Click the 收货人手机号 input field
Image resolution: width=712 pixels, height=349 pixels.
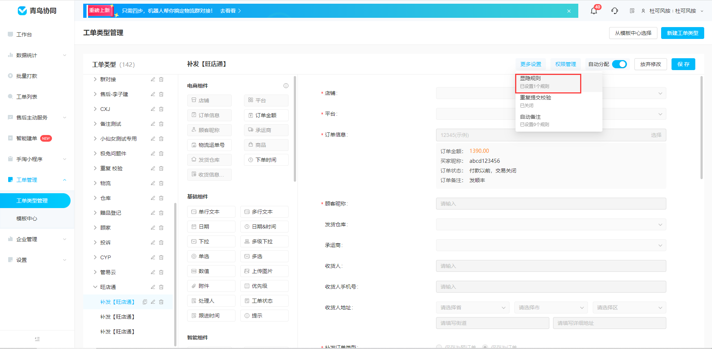(551, 287)
